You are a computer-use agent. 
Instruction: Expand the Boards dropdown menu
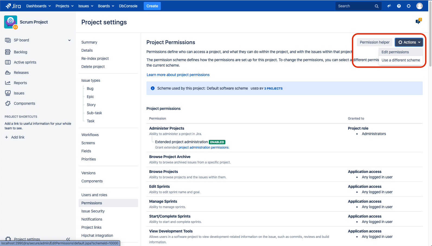coord(106,6)
